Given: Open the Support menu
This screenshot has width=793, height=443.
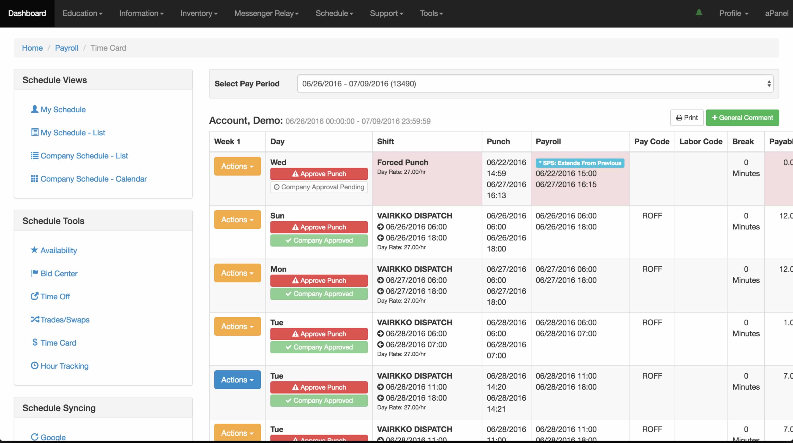Looking at the screenshot, I should tap(386, 13).
